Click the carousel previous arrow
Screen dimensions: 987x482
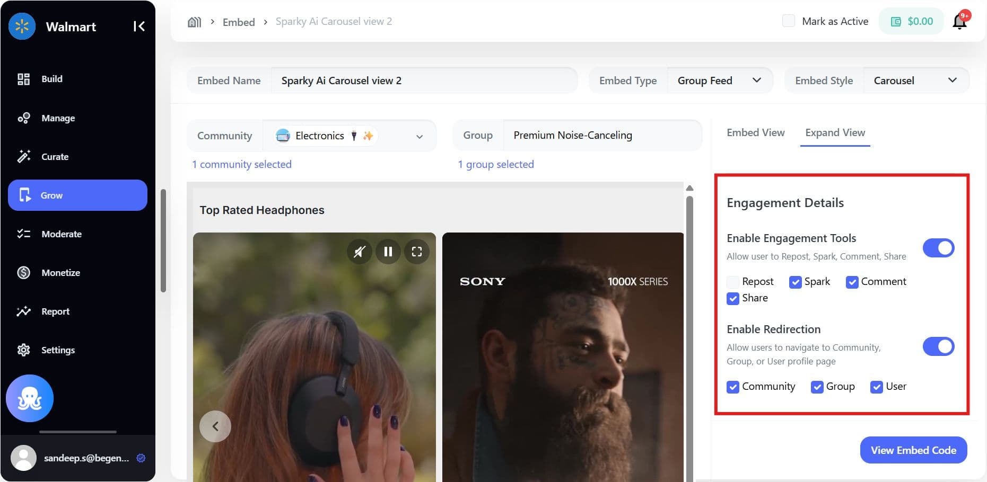point(215,426)
